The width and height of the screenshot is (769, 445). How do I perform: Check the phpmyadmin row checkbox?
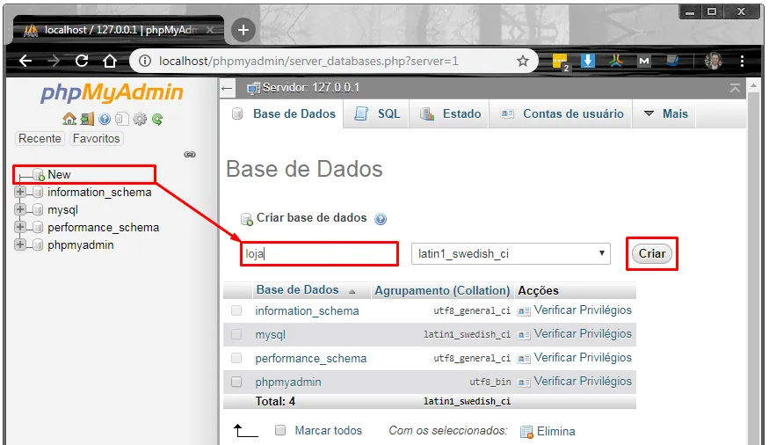click(x=236, y=381)
